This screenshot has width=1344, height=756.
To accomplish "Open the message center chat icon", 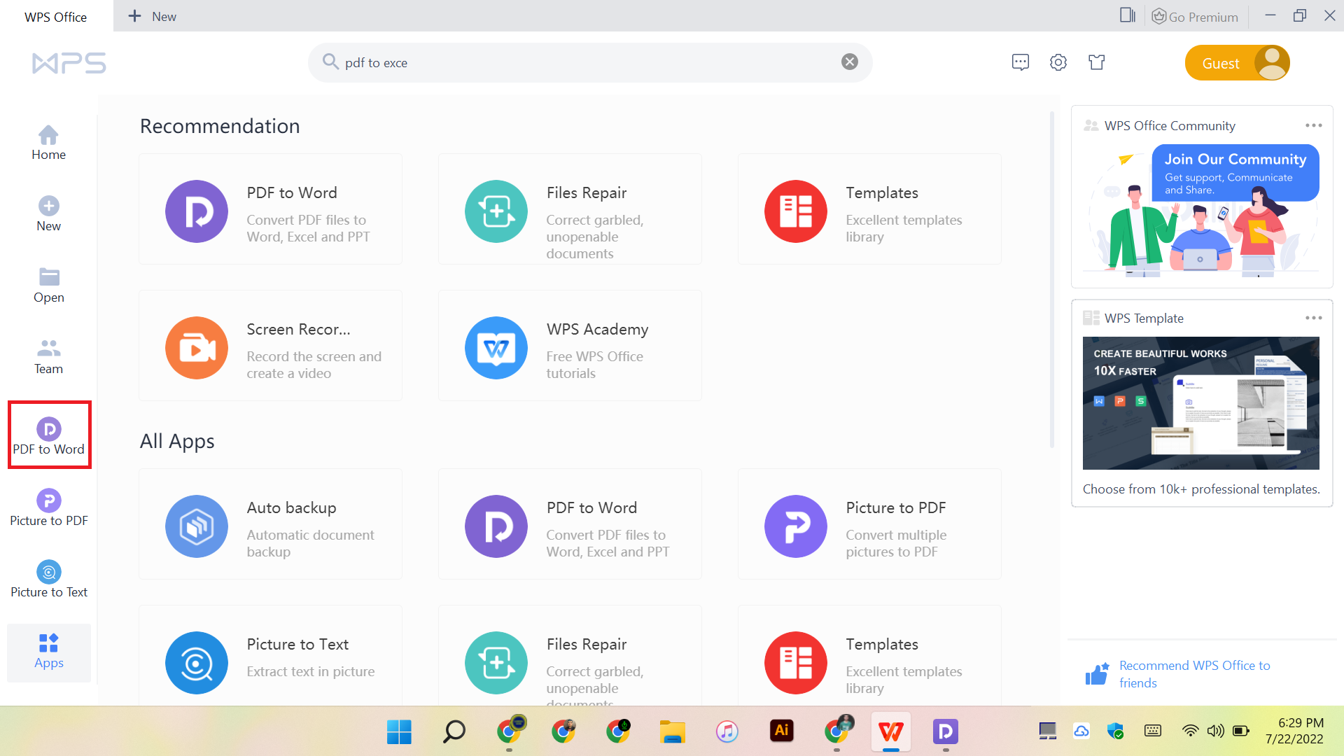I will pos(1021,62).
